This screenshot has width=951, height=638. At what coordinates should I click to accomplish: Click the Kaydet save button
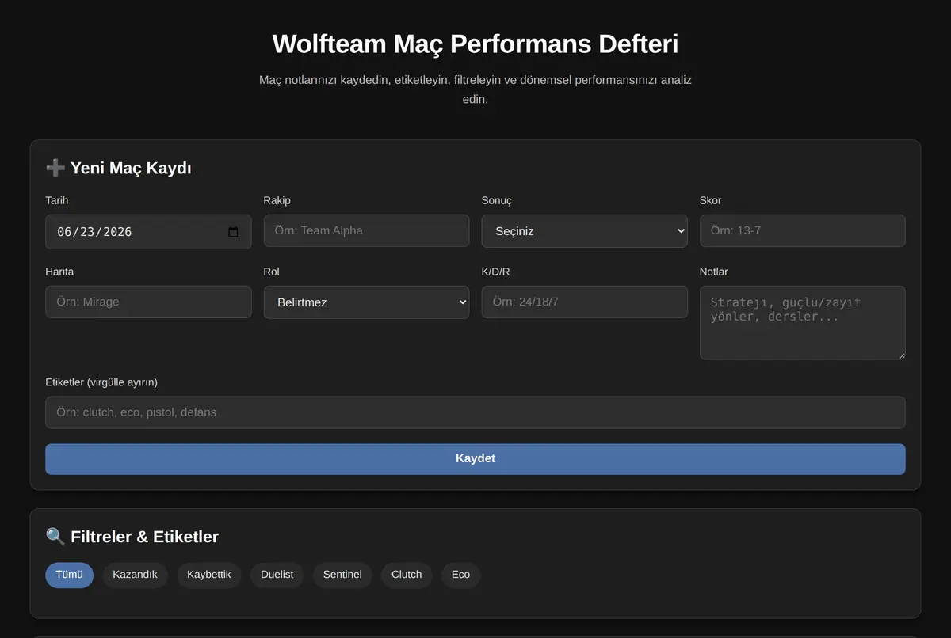pos(475,459)
